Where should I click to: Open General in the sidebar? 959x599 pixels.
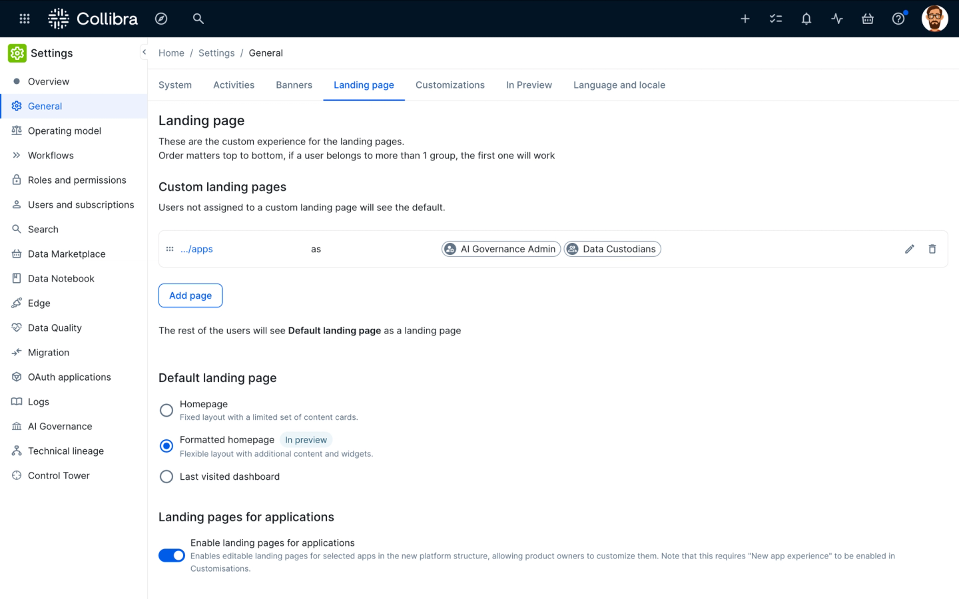click(73, 106)
